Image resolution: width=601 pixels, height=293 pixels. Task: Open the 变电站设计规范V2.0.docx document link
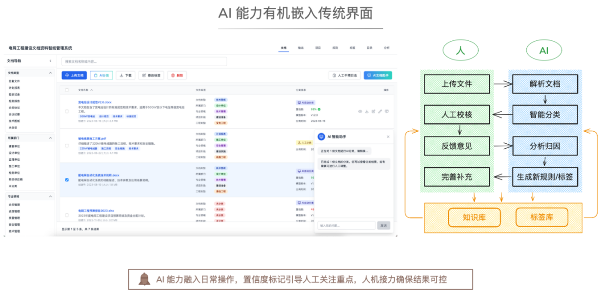[95, 102]
